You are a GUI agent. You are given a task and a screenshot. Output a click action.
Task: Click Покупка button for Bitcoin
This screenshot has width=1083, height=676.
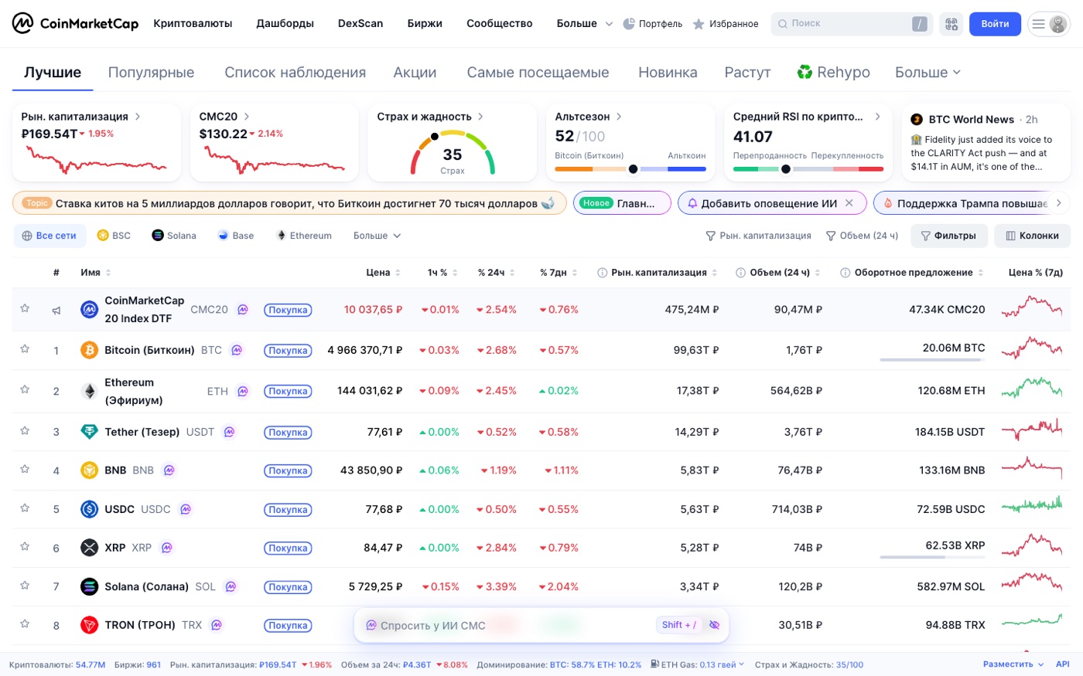[x=288, y=351]
